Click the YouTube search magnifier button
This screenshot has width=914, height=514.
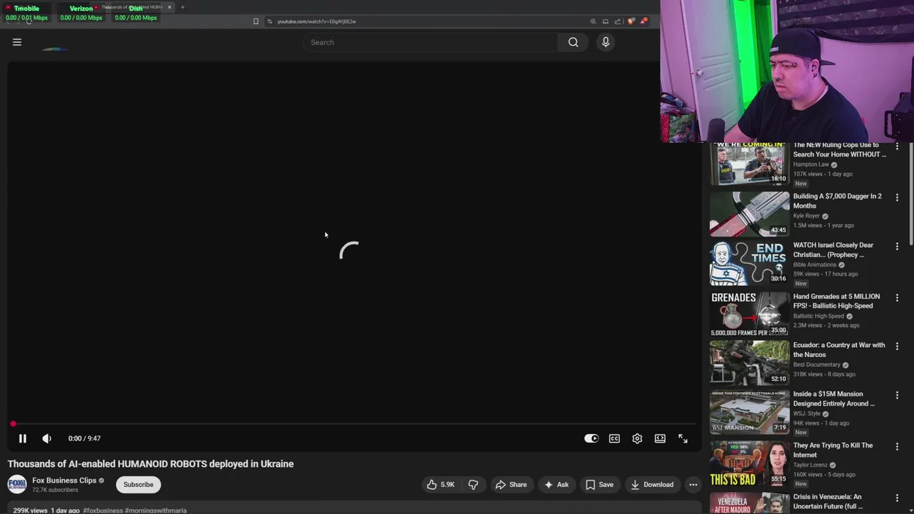573,42
